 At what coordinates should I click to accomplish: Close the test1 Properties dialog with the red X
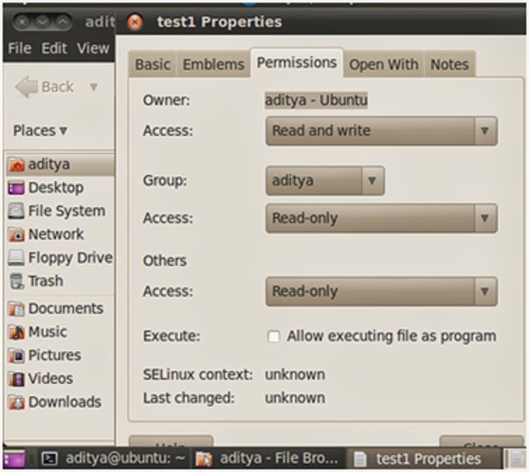134,22
